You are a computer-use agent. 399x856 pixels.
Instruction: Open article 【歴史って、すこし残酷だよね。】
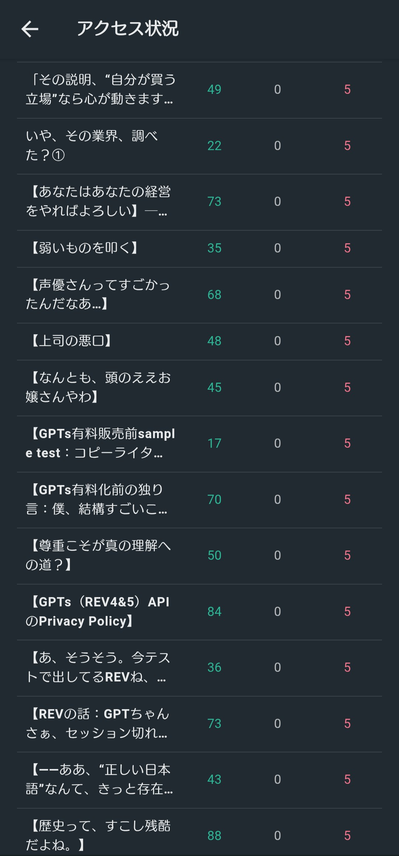coord(98,835)
